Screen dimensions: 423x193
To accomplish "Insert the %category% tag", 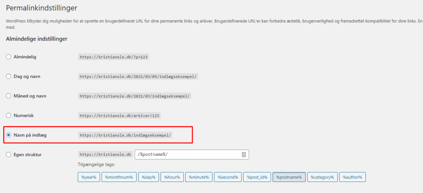I will tap(322, 177).
